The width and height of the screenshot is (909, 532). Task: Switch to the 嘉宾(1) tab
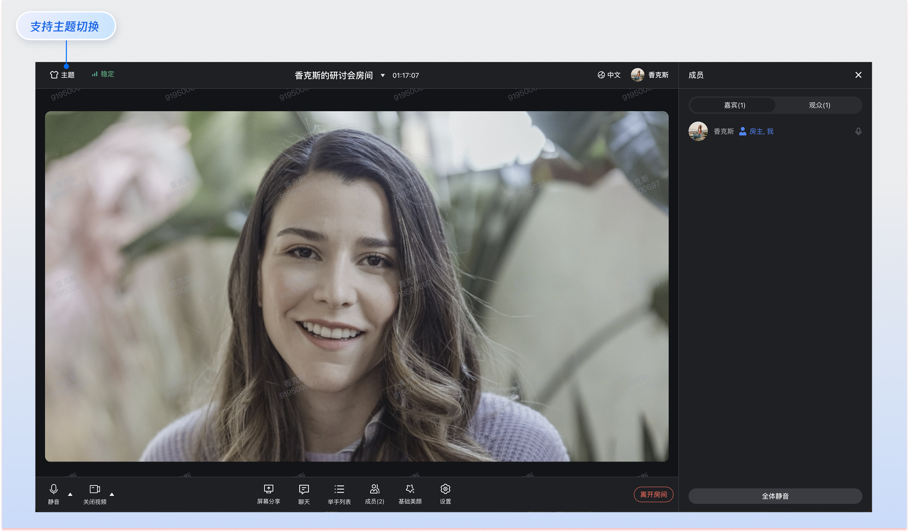coord(734,105)
